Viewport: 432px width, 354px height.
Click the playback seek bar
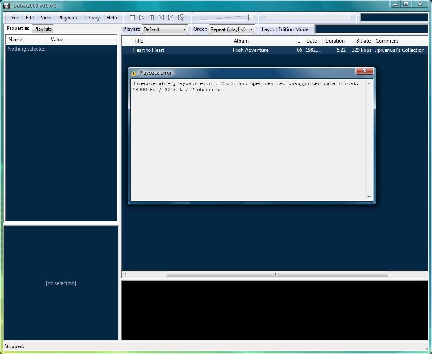pyautogui.click(x=307, y=18)
